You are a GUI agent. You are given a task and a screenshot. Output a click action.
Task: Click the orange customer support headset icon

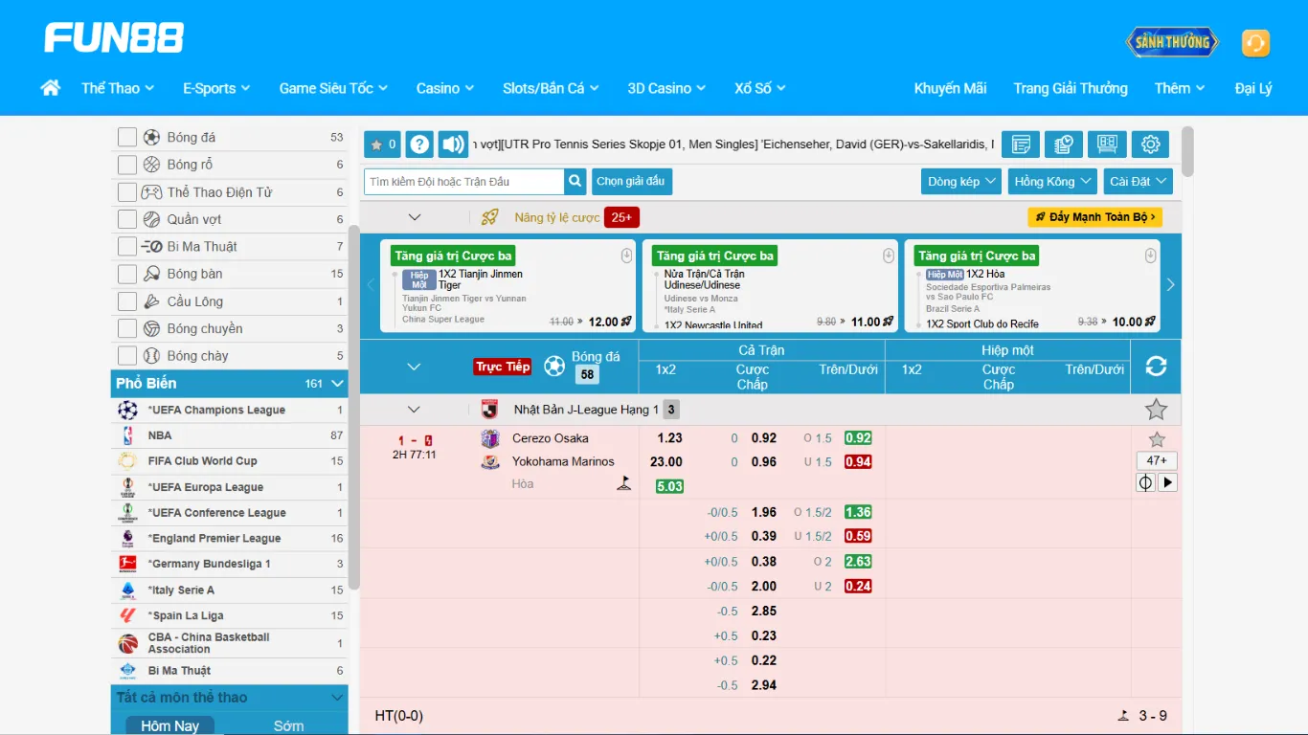coord(1254,43)
